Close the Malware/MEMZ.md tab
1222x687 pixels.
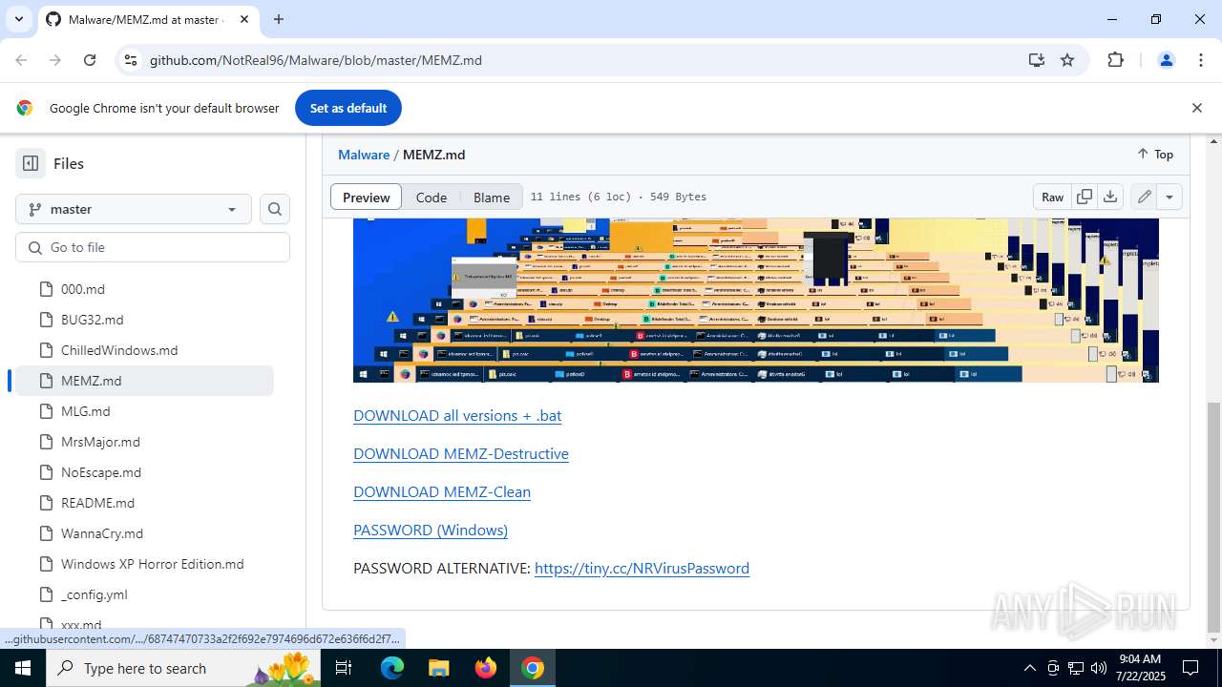(x=243, y=19)
